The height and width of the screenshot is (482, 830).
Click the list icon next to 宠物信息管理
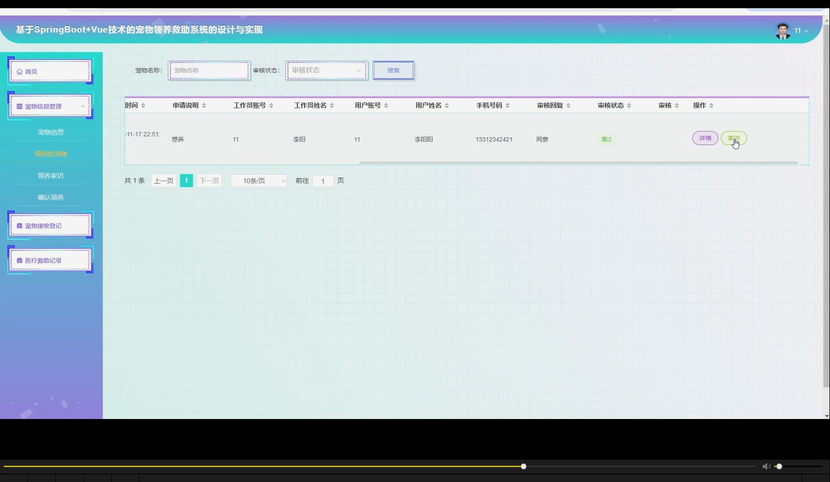point(19,106)
